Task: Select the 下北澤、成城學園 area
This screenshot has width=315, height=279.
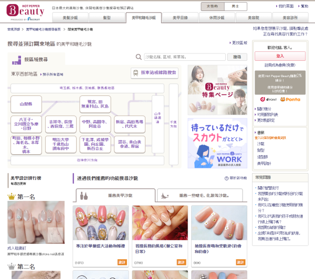Action: (x=95, y=144)
